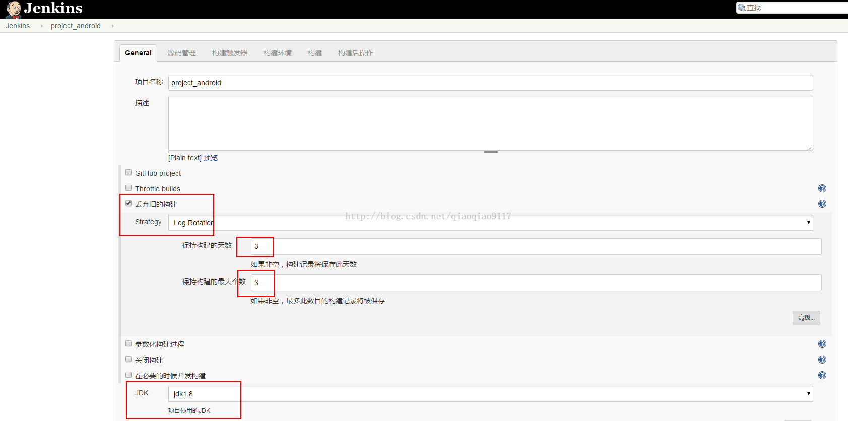
Task: Open the Strategy Log Rotation dropdown
Action: (x=490, y=223)
